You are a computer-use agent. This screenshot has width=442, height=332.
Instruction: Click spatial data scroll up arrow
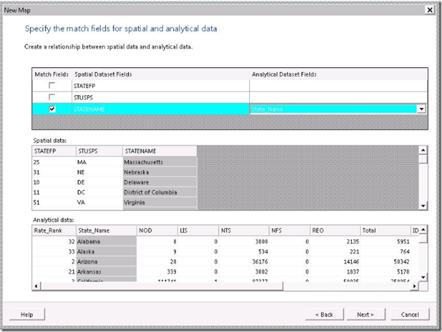click(x=423, y=150)
